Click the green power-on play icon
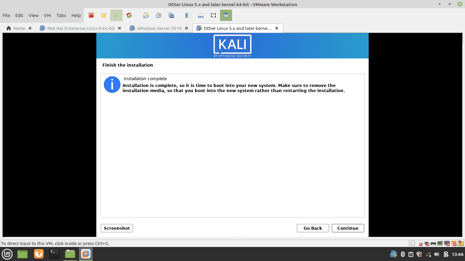Viewport: 465px width, 261px height. click(116, 15)
